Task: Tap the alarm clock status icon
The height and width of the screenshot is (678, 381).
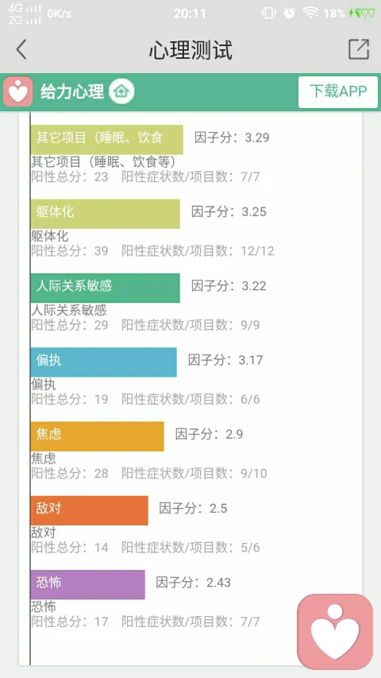Action: [289, 13]
